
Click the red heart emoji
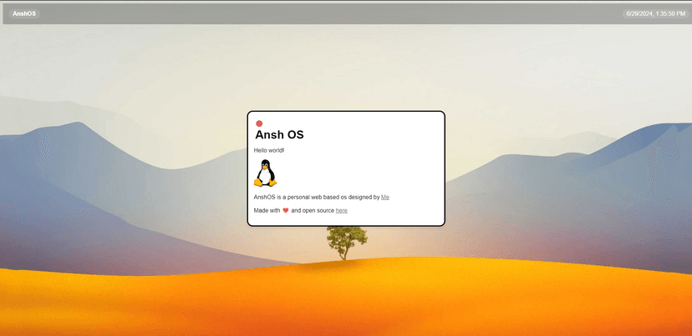(x=286, y=210)
